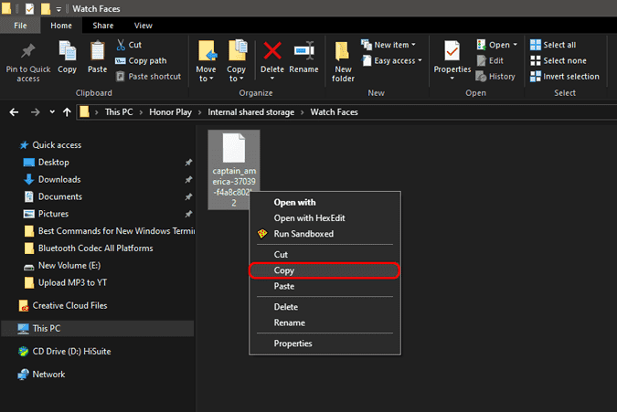Image resolution: width=617 pixels, height=412 pixels.
Task: Click the Paste clipboard icon in ribbon
Action: (x=97, y=57)
